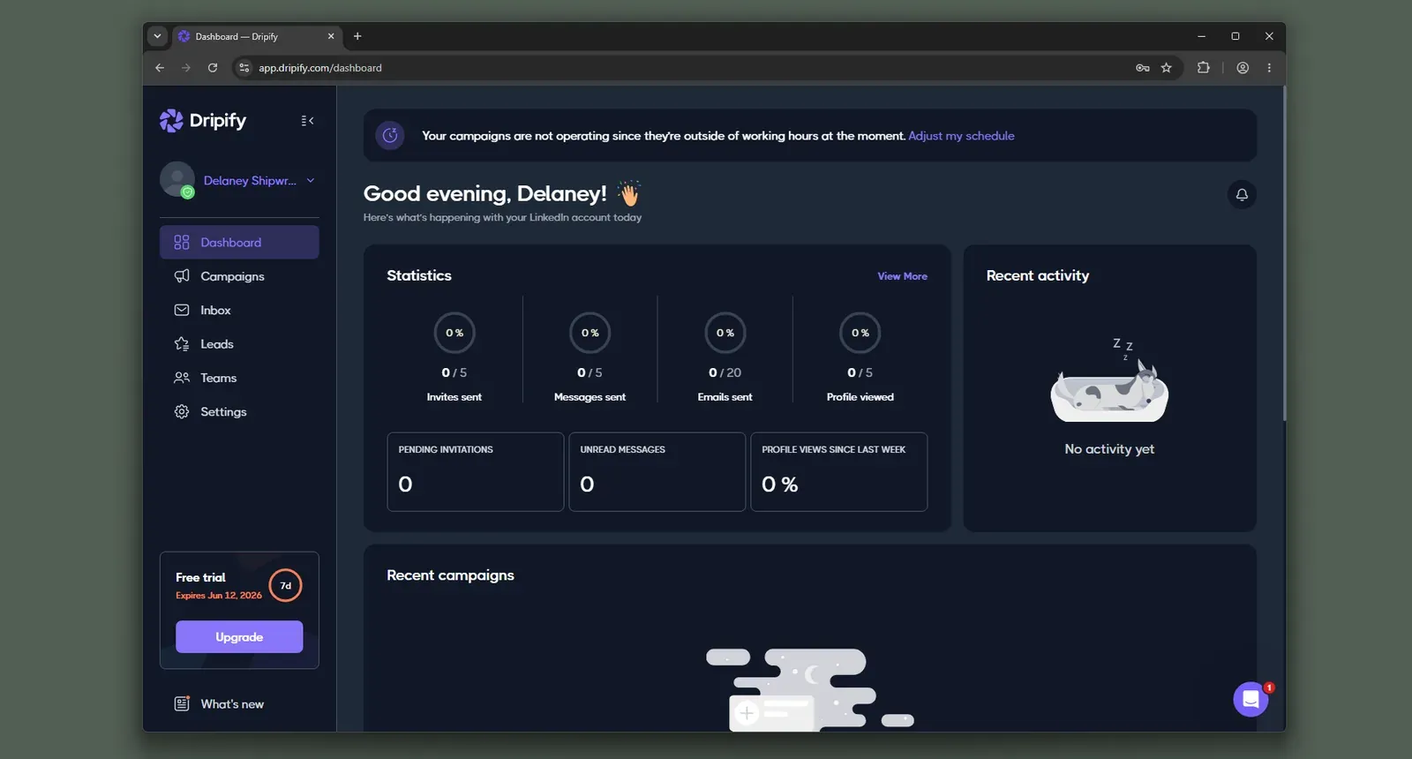Click the Adjust my schedule link
The image size is (1412, 759).
[961, 136]
